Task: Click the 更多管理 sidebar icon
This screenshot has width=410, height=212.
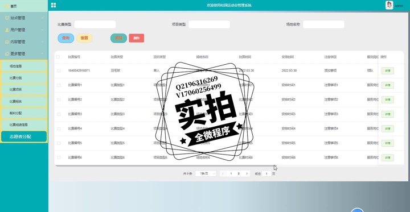Action: [7, 54]
